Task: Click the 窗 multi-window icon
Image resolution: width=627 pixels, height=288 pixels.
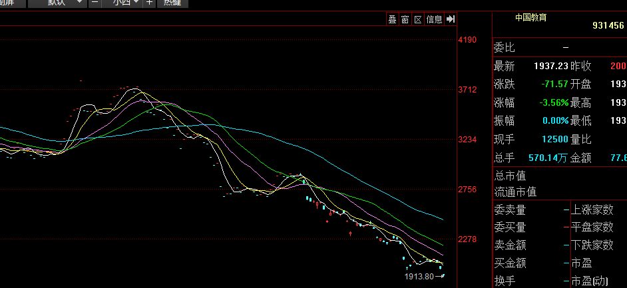Action: 405,19
